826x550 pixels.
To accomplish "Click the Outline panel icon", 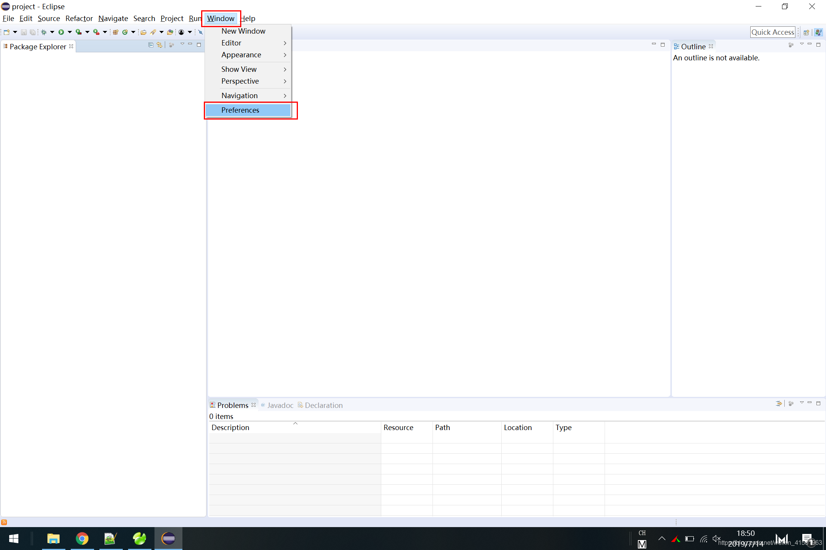I will coord(676,46).
